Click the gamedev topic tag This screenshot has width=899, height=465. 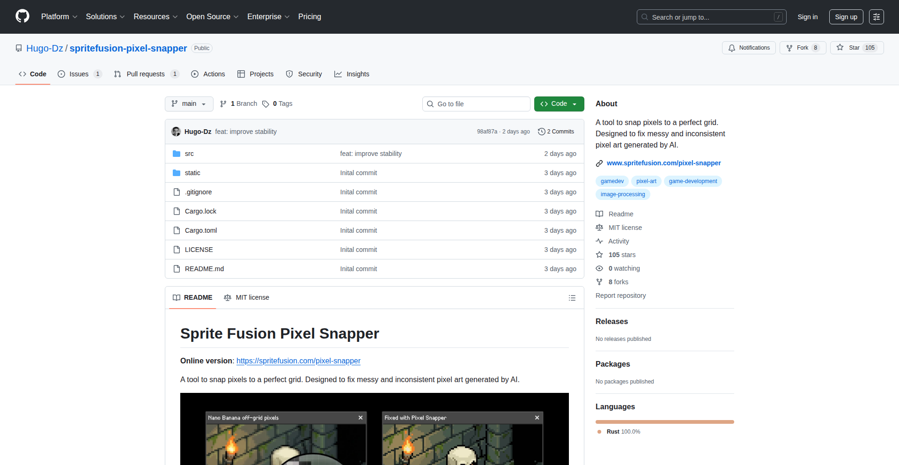click(612, 181)
